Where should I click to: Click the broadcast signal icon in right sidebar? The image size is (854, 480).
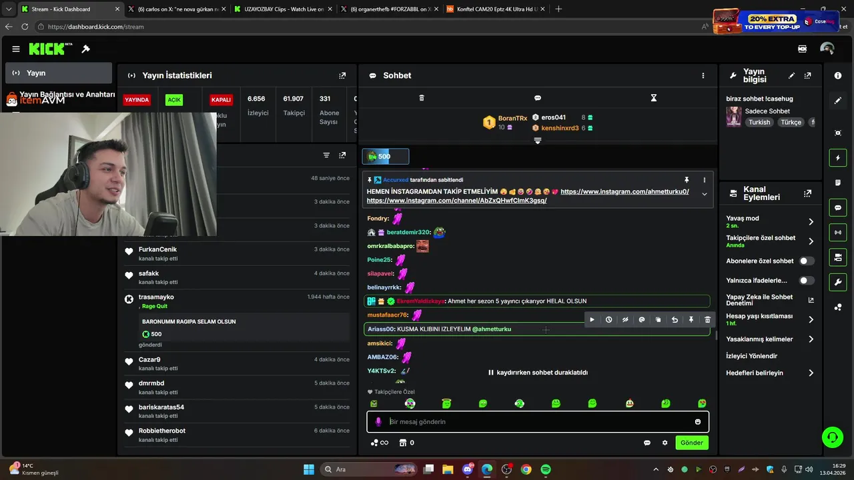[x=838, y=232]
